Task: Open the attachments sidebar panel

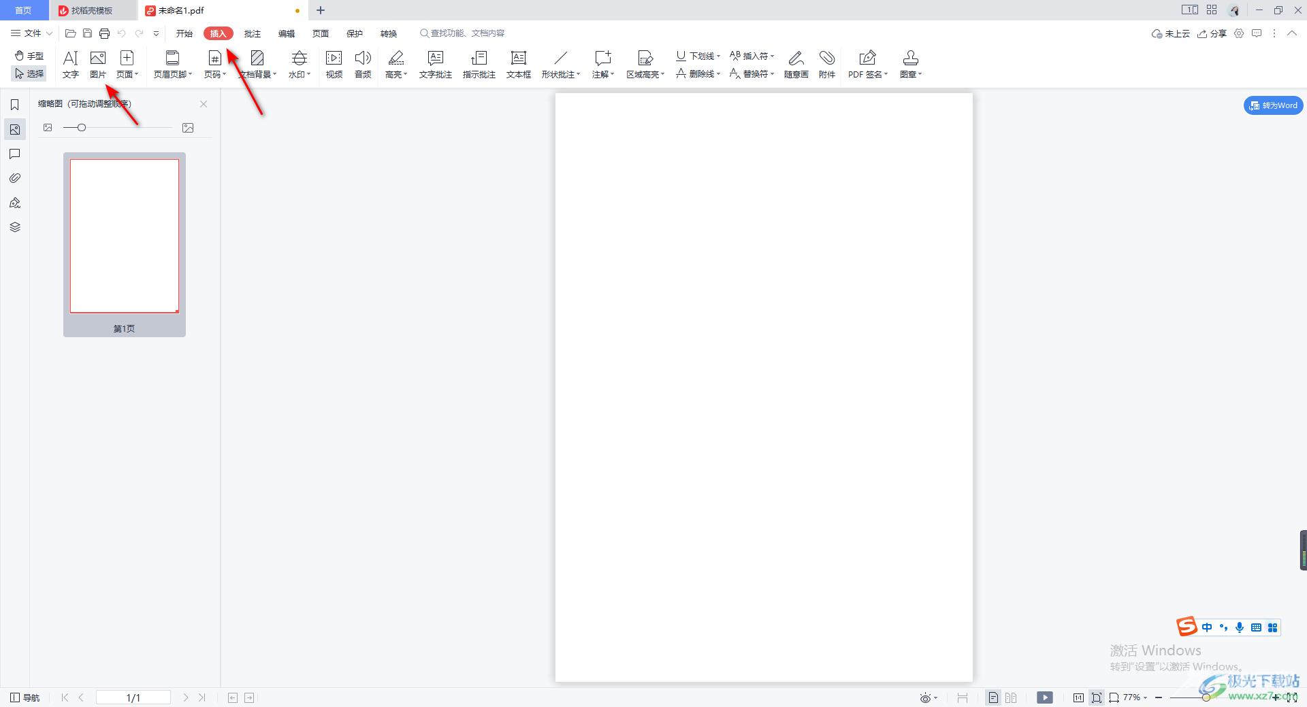Action: 15,178
